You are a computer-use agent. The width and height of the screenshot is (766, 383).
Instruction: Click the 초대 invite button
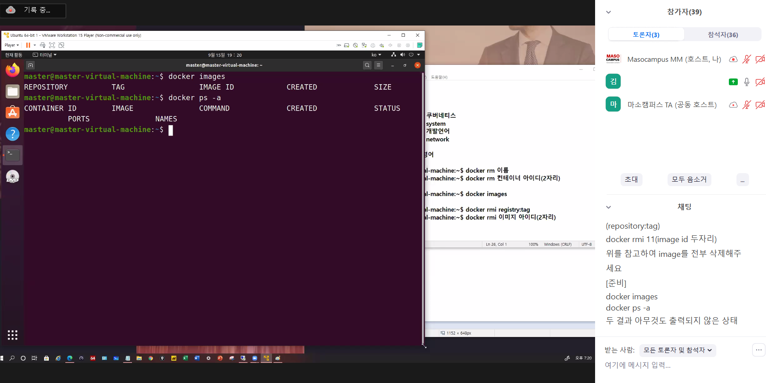tap(631, 179)
